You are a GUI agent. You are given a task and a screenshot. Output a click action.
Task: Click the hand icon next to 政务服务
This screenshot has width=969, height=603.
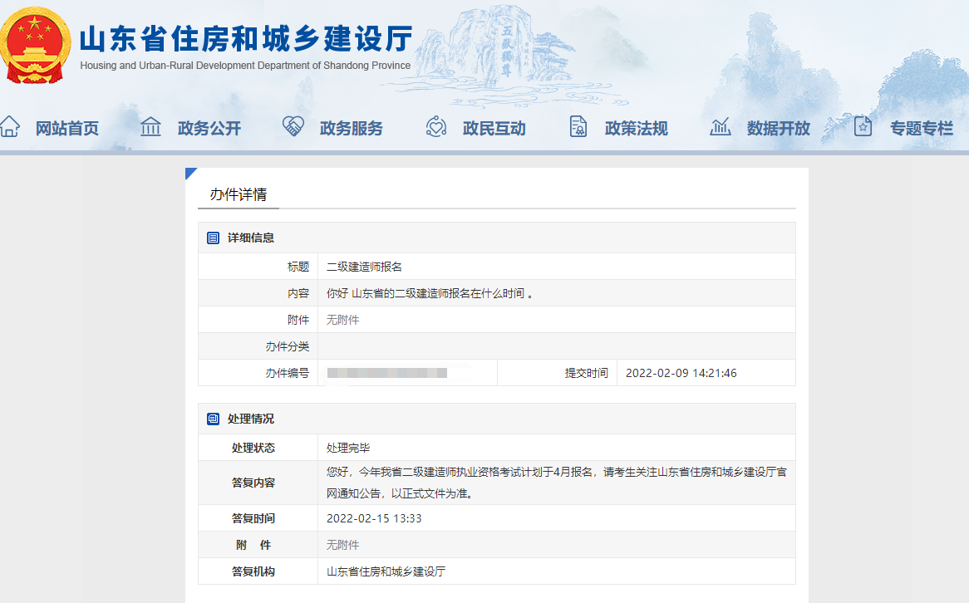(x=293, y=126)
